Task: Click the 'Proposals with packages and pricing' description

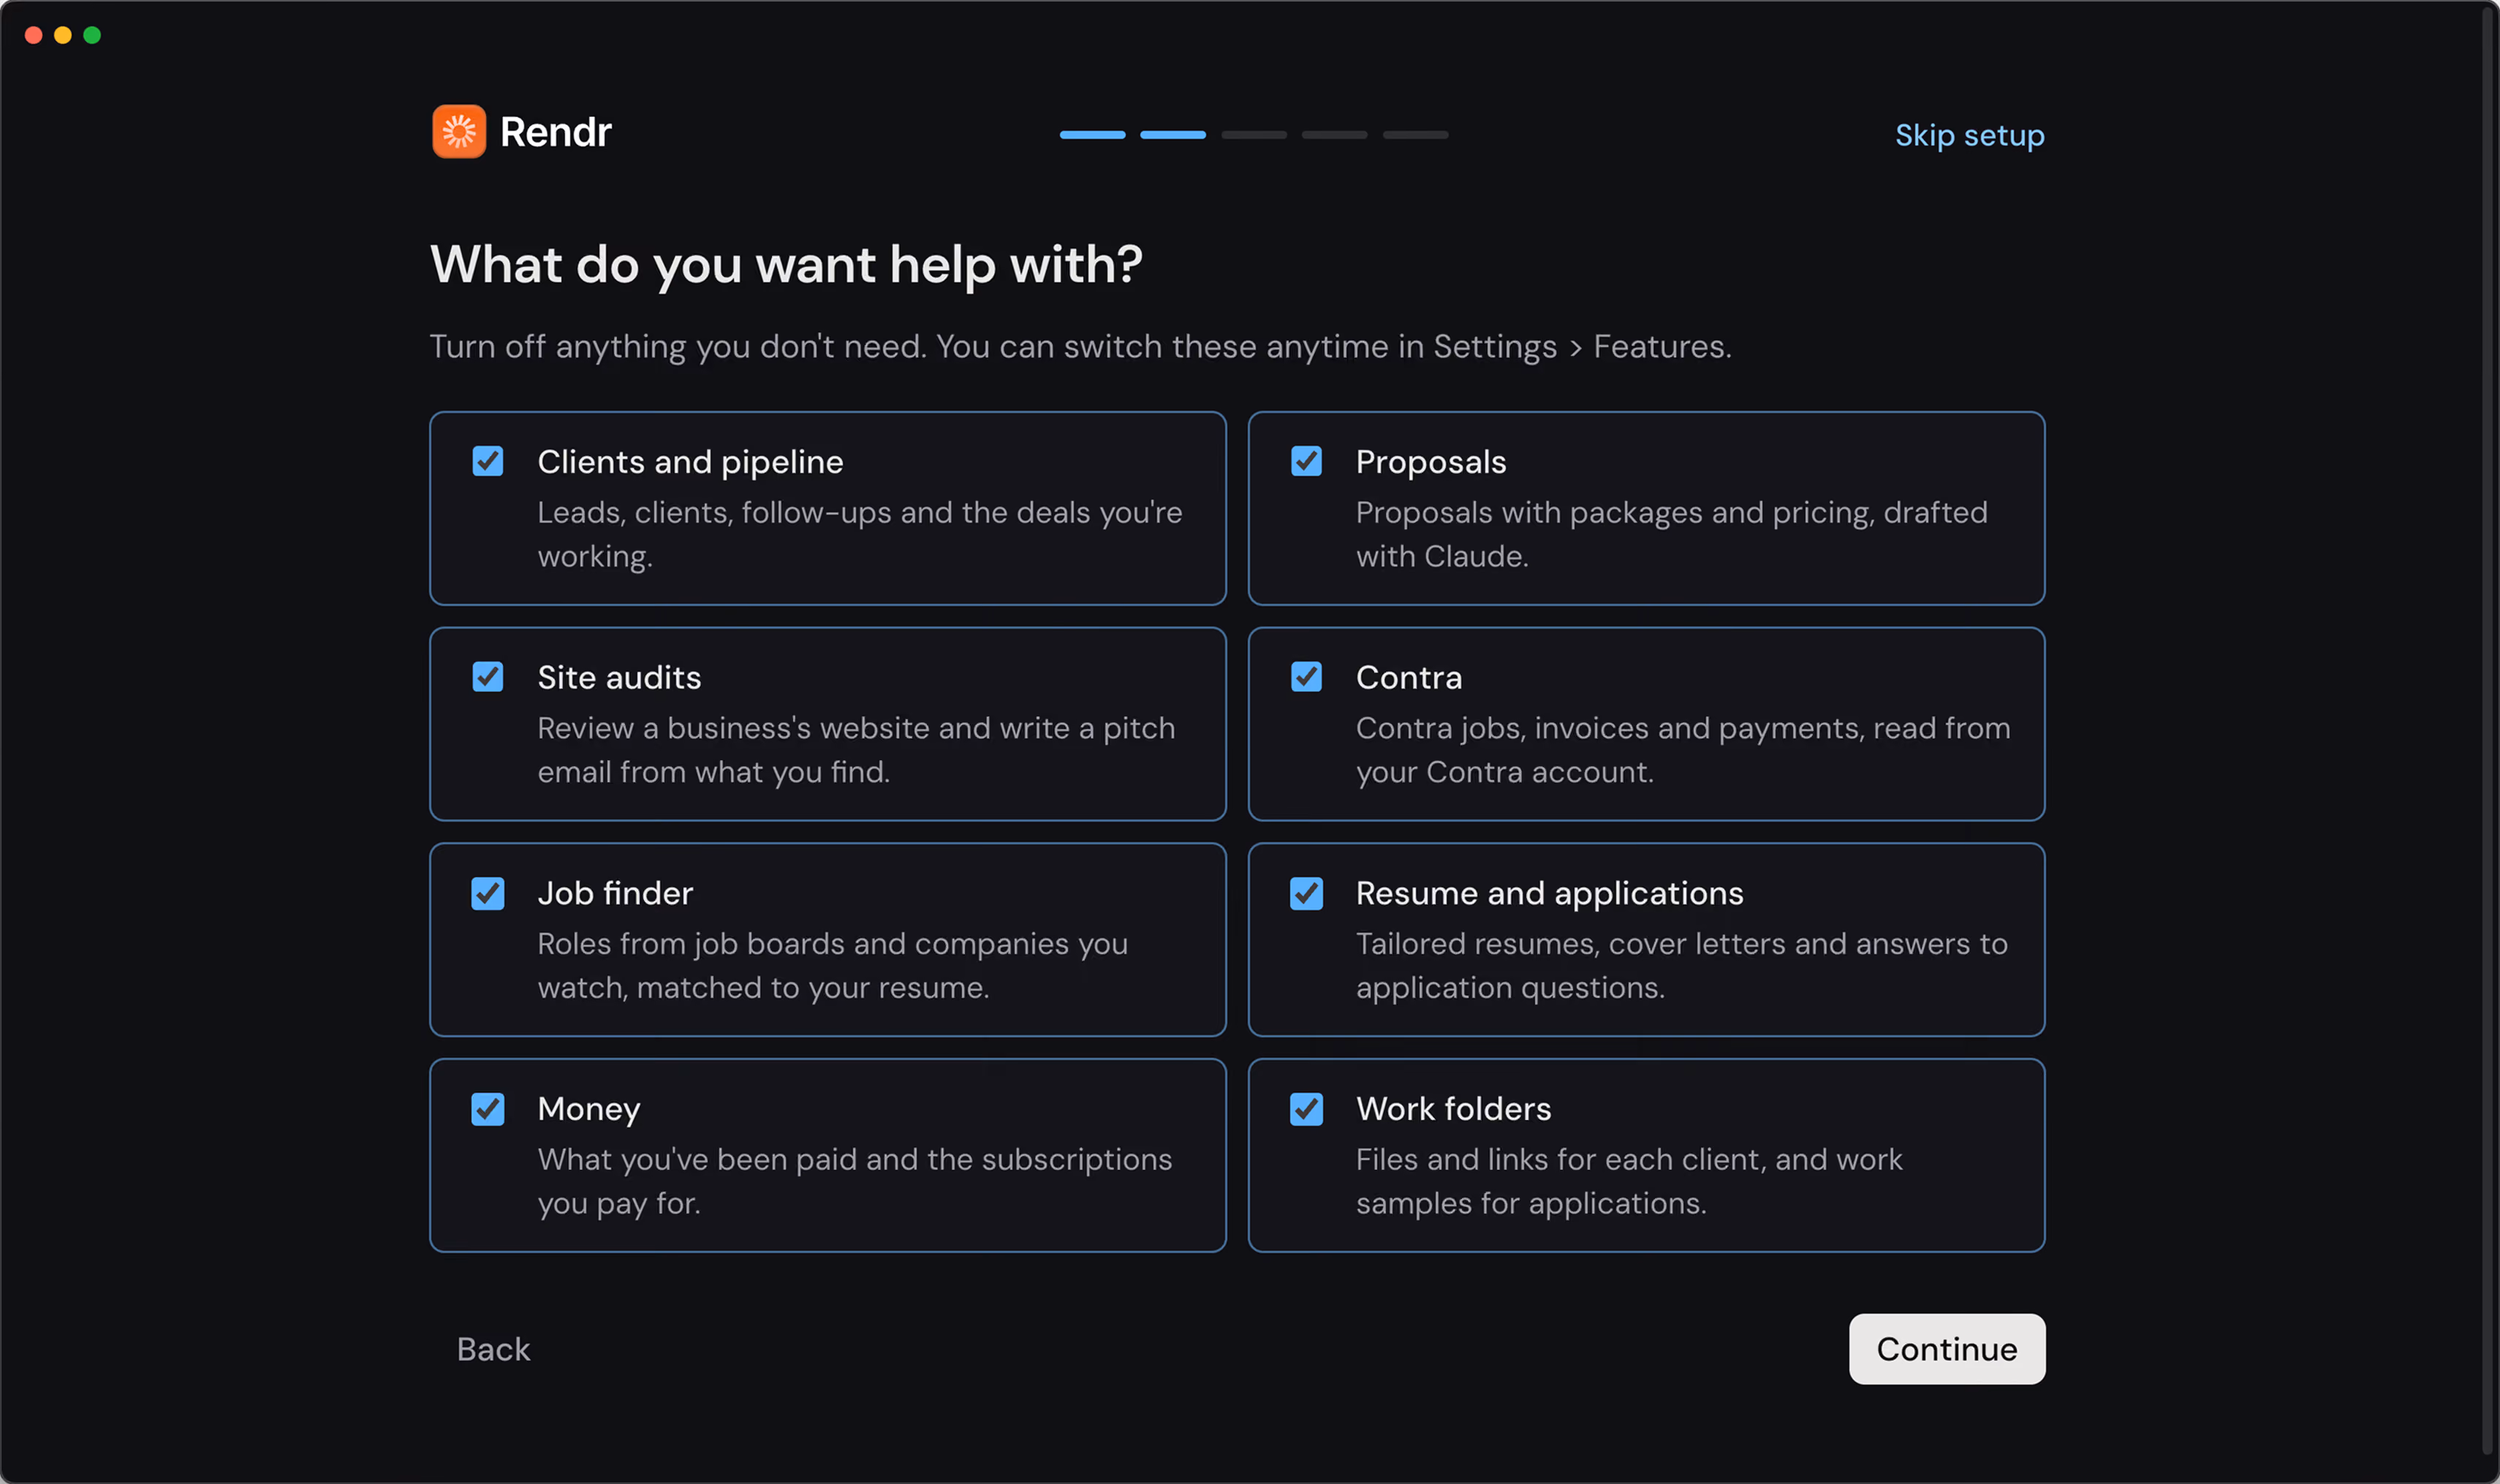Action: (1671, 534)
